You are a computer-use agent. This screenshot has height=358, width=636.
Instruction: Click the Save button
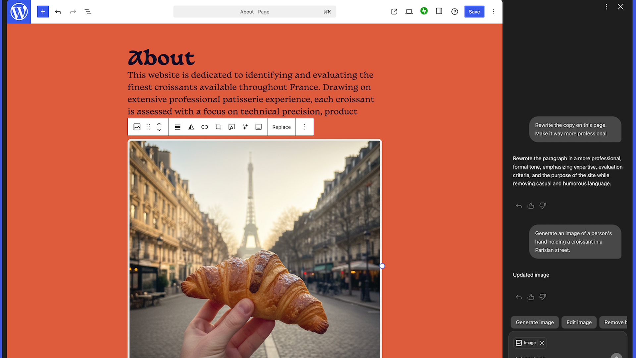coord(474,12)
